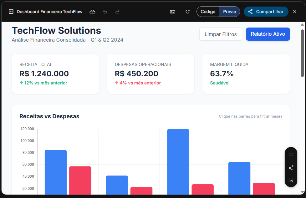306x198 pixels.
Task: Grab the dotted drag handle on the floating toolbar
Action: pyautogui.click(x=291, y=155)
